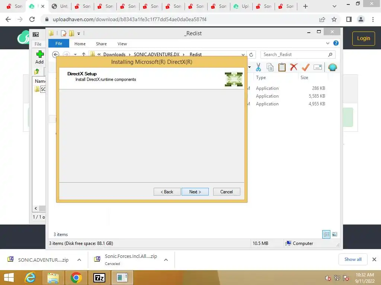This screenshot has height=285, width=381.
Task: Open the Chrome side panel icon
Action: click(349, 19)
